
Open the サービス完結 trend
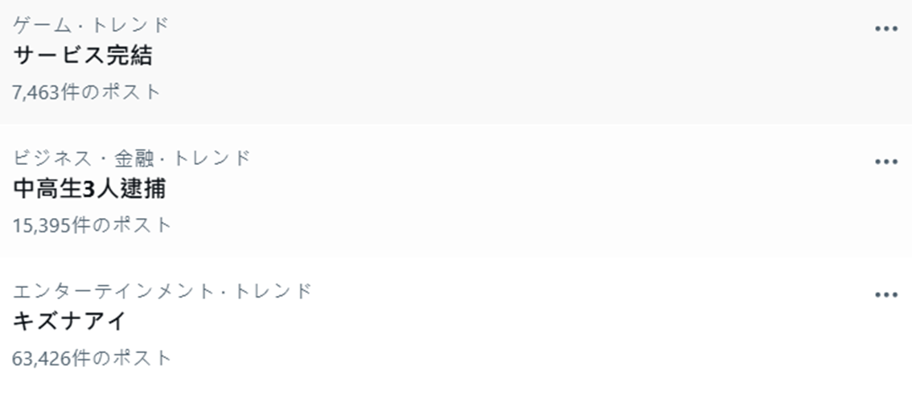pyautogui.click(x=83, y=56)
